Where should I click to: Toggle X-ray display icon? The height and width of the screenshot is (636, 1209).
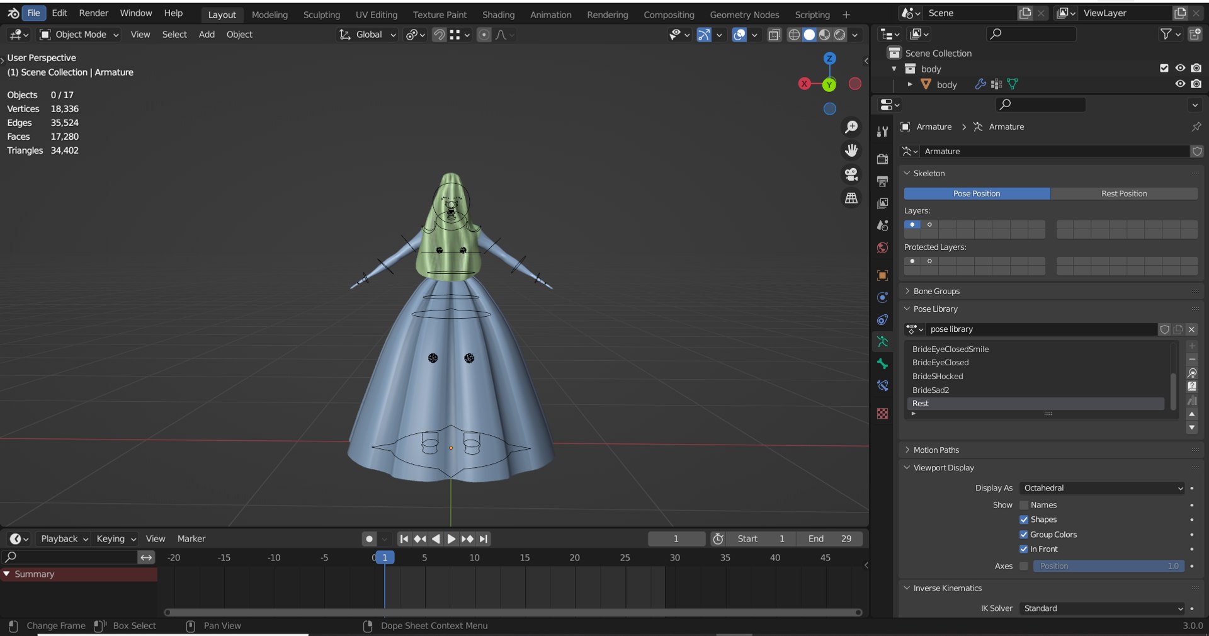point(775,35)
